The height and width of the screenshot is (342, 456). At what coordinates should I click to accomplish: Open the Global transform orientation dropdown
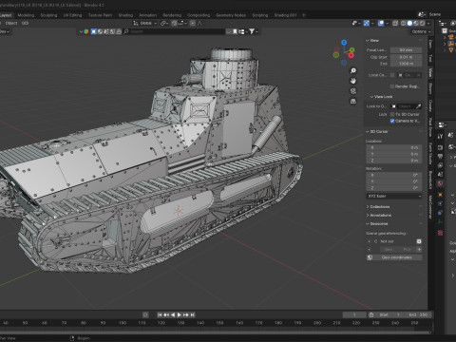[x=145, y=23]
